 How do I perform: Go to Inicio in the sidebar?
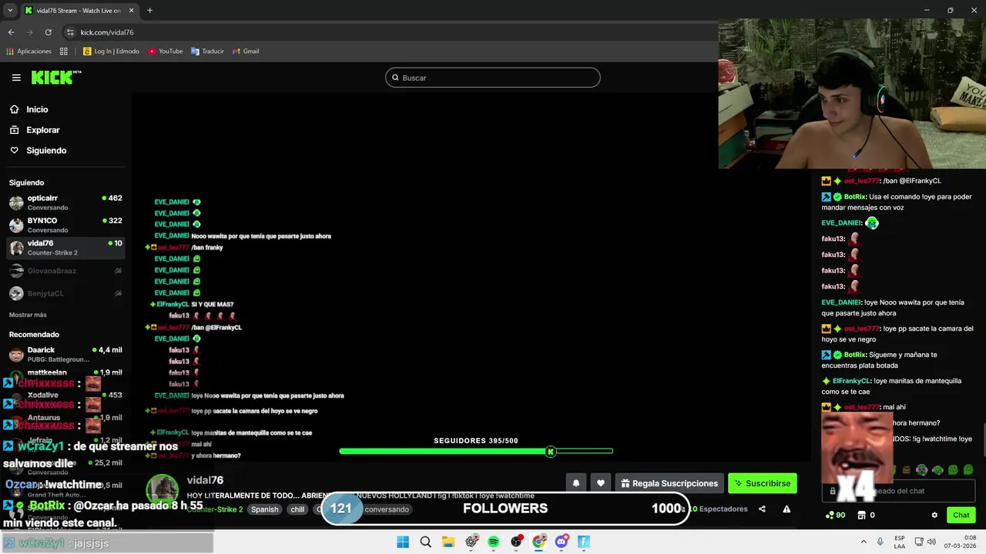(36, 109)
